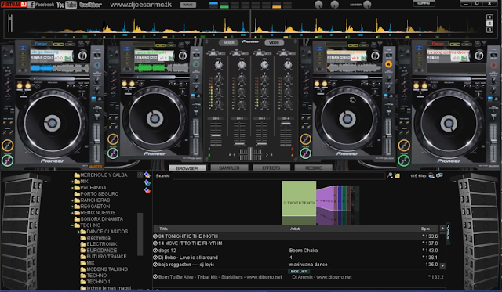Image resolution: width=502 pixels, height=292 pixels.
Task: Click the red deck 2 number badge
Action: [493, 66]
